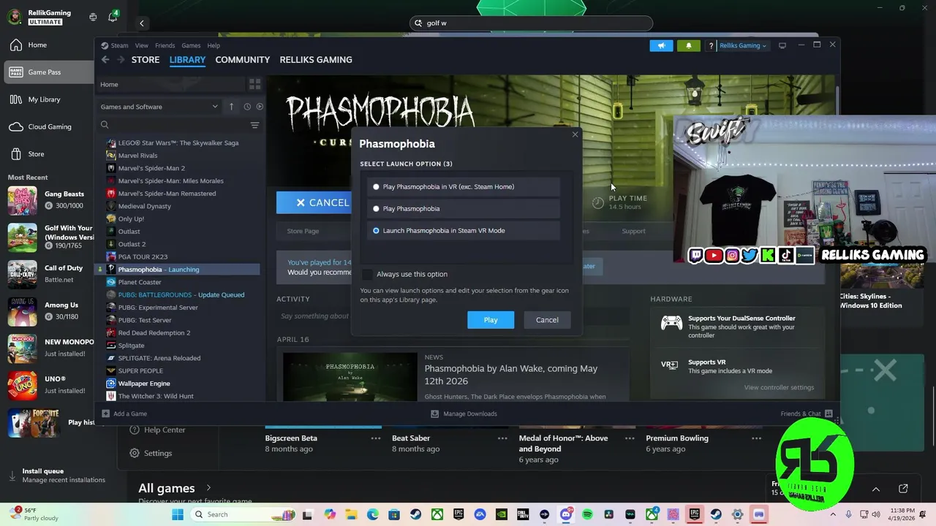Viewport: 936px width, 526px height.
Task: Go back with Steam's back arrow
Action: click(105, 60)
